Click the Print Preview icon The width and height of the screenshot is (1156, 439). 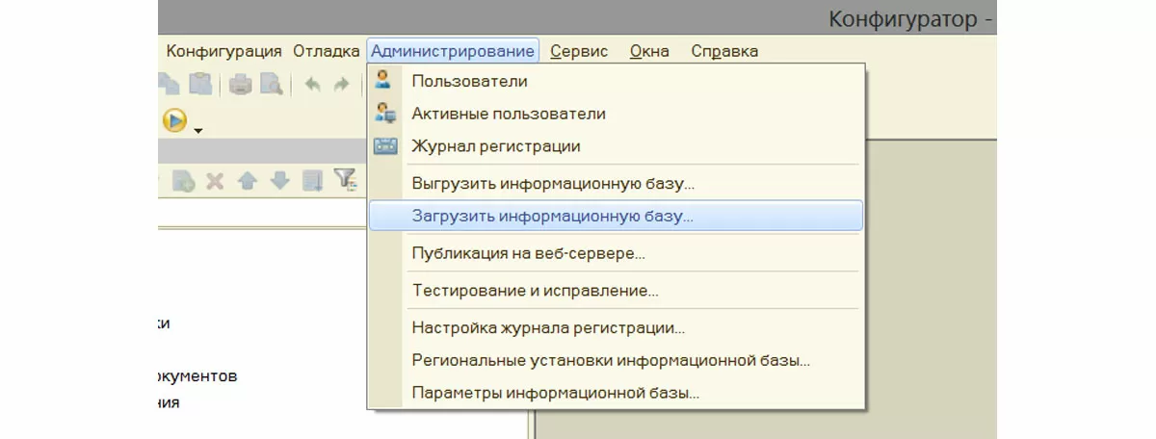271,85
